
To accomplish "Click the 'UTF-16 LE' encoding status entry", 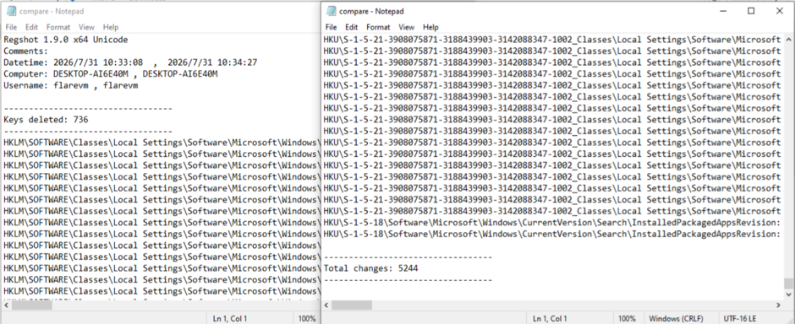I will point(740,318).
